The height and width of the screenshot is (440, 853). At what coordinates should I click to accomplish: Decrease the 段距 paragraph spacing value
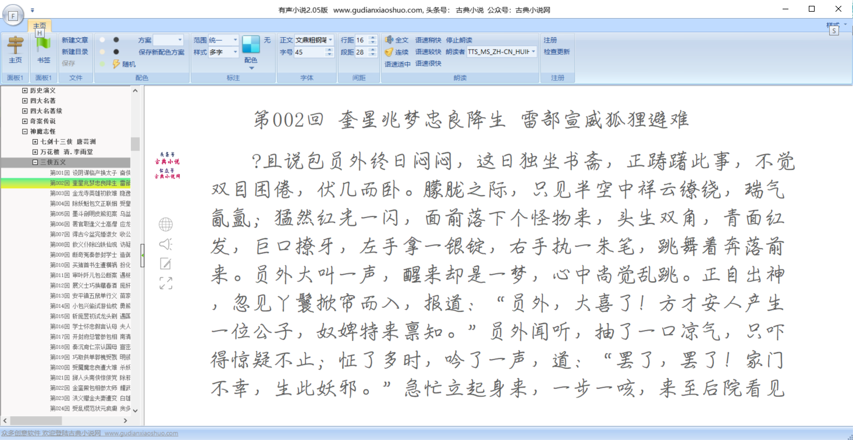(x=372, y=55)
